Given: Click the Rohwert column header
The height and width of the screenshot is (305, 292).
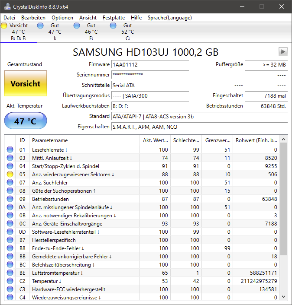Looking at the screenshot, I should pyautogui.click(x=256, y=140).
